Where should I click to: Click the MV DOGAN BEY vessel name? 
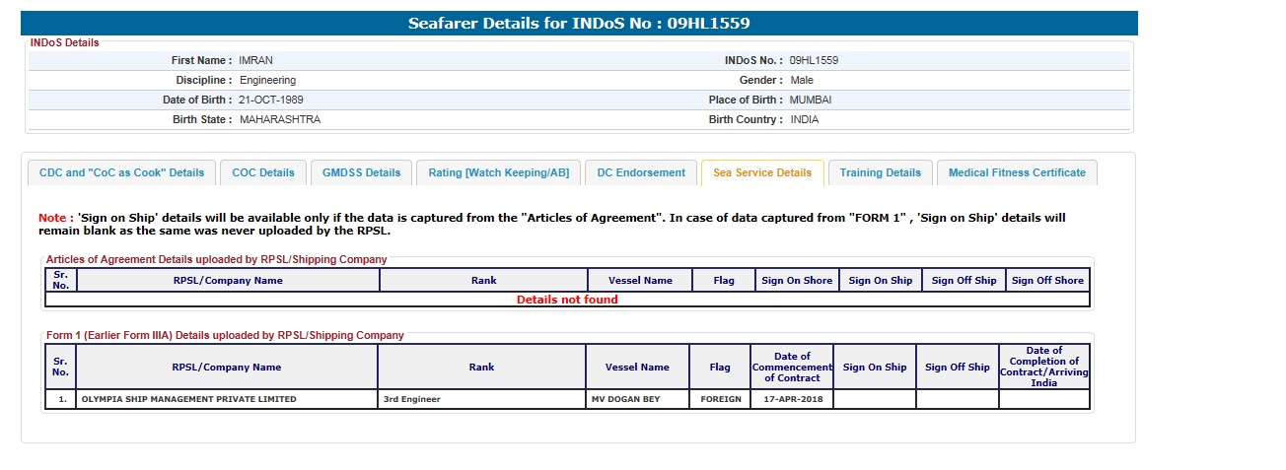point(625,399)
